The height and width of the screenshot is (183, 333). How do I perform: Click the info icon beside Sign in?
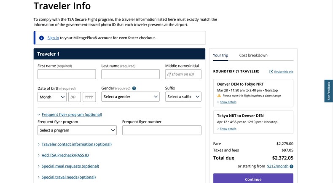(x=41, y=38)
